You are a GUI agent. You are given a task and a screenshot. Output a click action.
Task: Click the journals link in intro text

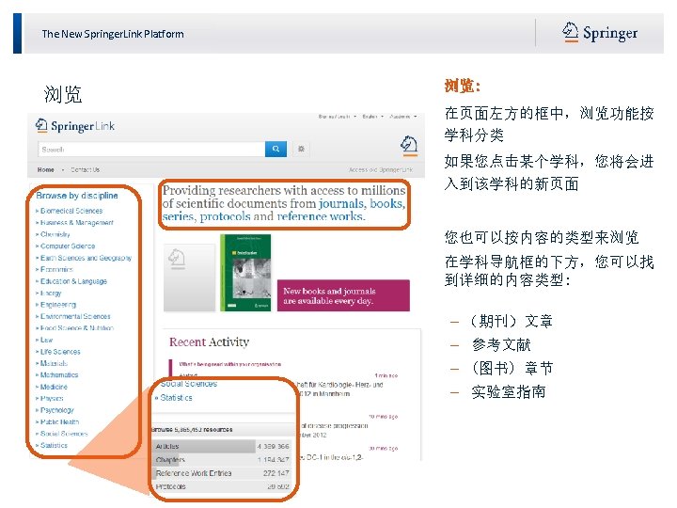pyautogui.click(x=341, y=203)
